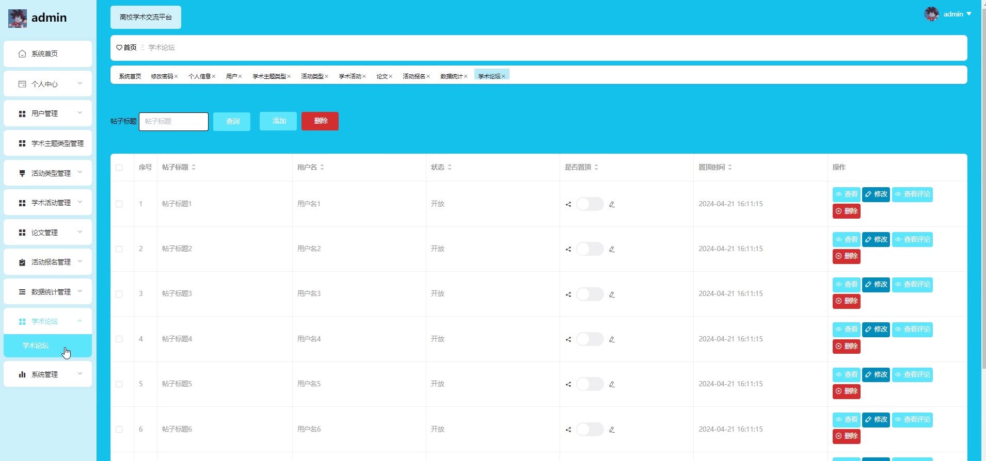
Task: Open the 学术论坛 submenu item
Action: (x=47, y=345)
